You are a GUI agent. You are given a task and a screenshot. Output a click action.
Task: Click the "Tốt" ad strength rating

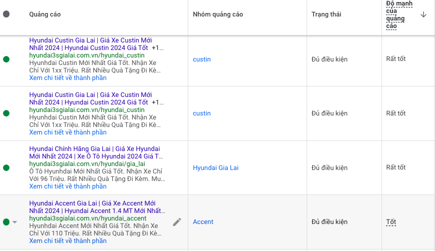(391, 222)
